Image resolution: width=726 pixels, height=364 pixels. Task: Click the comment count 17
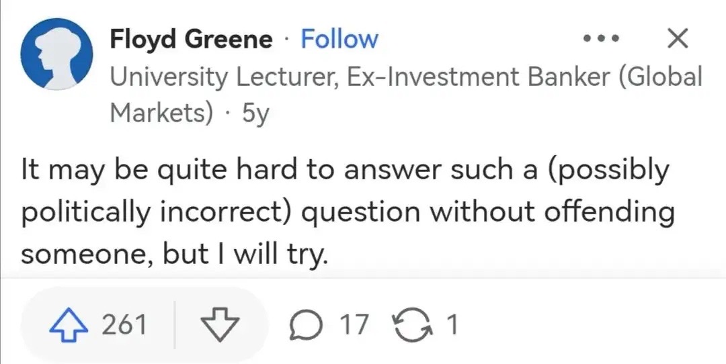(354, 325)
